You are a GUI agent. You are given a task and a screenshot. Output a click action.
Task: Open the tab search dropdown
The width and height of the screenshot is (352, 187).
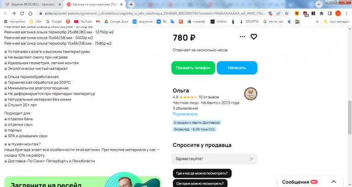pyautogui.click(x=319, y=4)
